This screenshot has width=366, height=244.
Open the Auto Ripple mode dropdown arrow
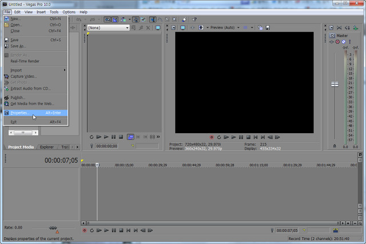130,19
